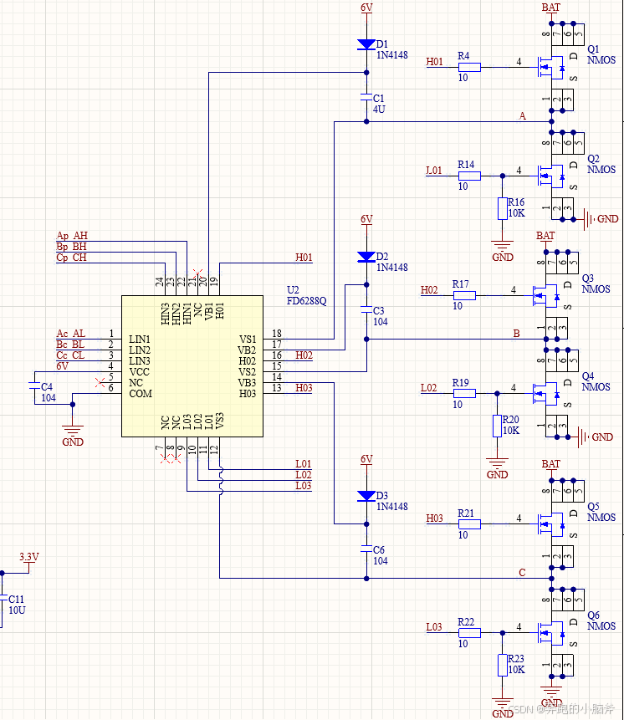Click the net label 'A' on the phase wire
Screen dimensions: 624x720
click(522, 116)
